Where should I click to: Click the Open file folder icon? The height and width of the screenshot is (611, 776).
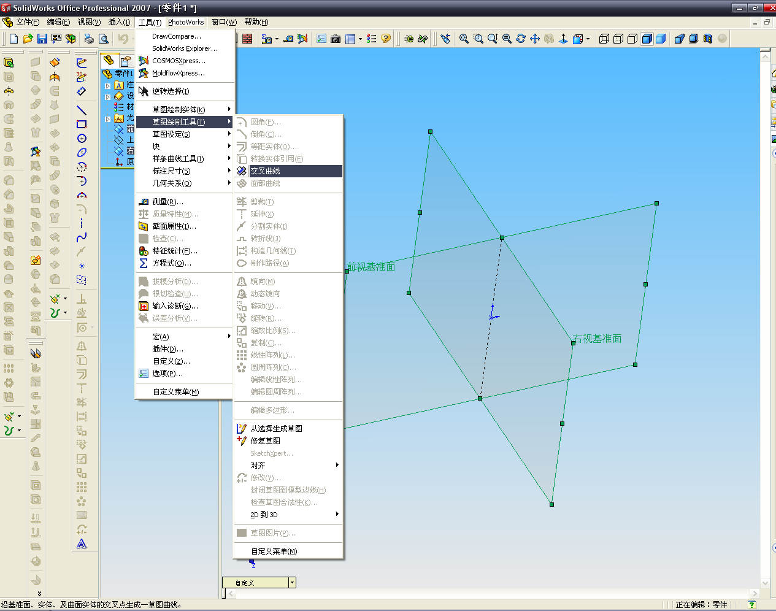click(28, 39)
